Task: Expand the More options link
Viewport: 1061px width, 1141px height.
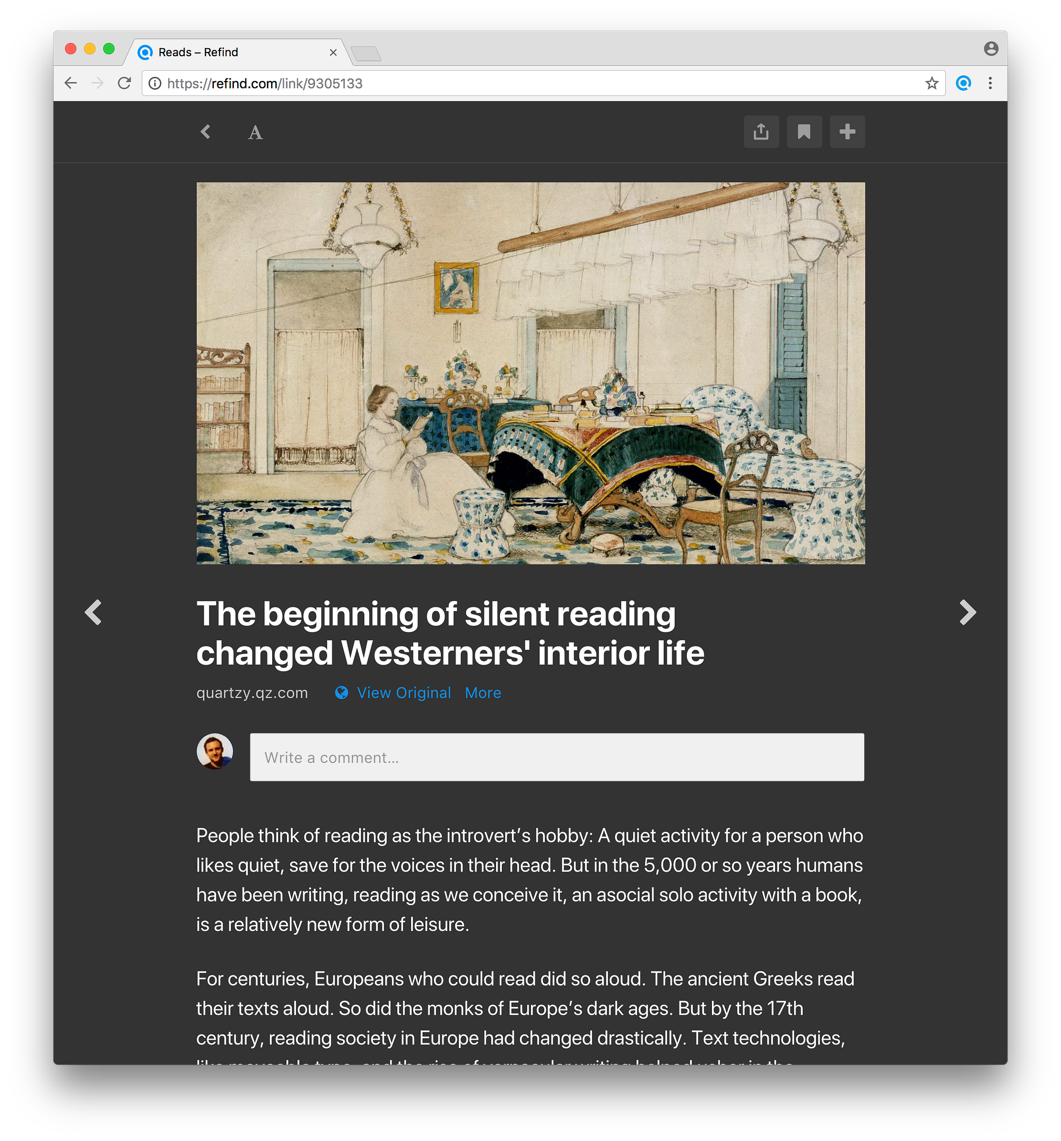Action: coord(482,693)
